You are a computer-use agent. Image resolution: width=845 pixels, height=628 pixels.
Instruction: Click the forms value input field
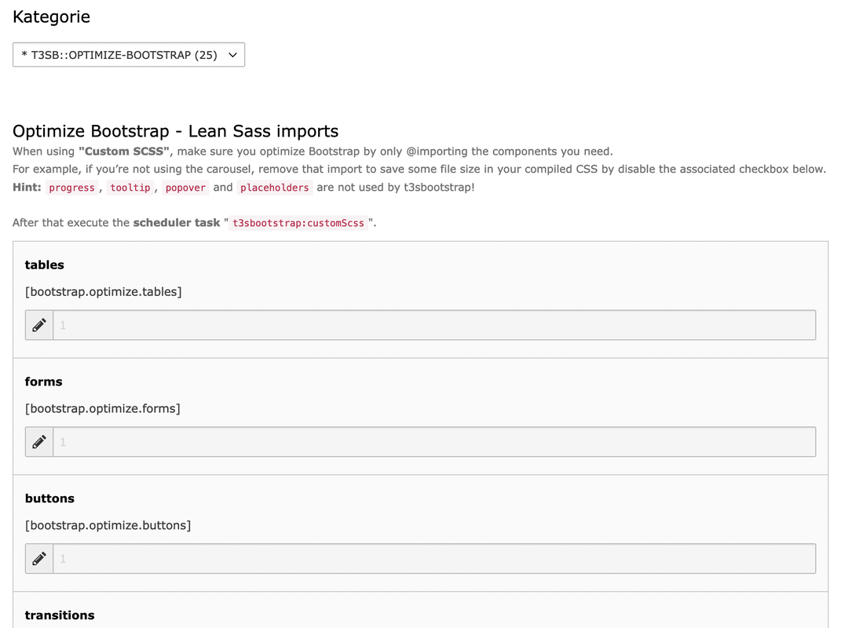[434, 442]
